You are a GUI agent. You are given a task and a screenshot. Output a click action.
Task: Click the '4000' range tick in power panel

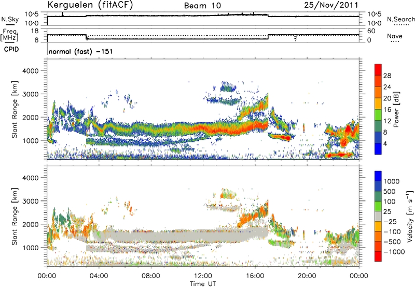click(30, 71)
